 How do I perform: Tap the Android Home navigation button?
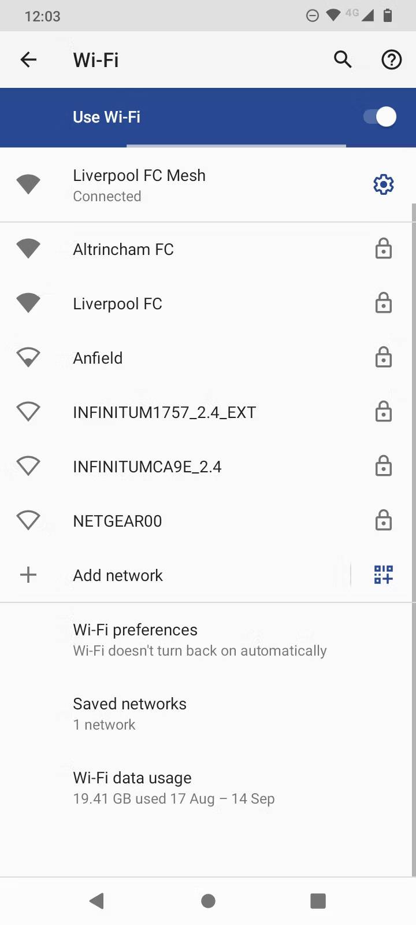point(208,901)
